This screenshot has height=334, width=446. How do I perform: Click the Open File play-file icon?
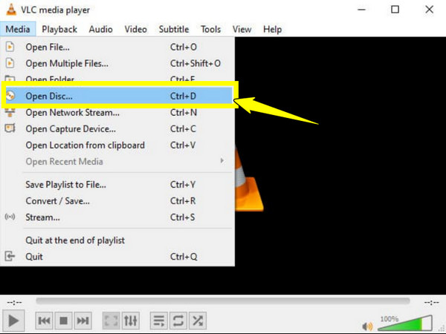[10, 47]
